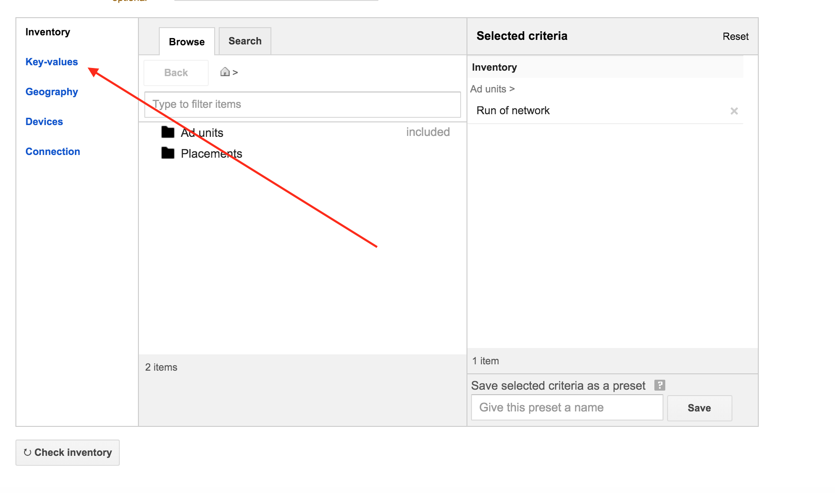Click the Back button
Image resolution: width=835 pixels, height=493 pixels.
(176, 73)
